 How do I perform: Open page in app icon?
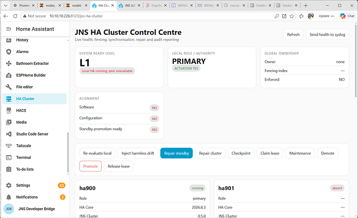point(284,16)
